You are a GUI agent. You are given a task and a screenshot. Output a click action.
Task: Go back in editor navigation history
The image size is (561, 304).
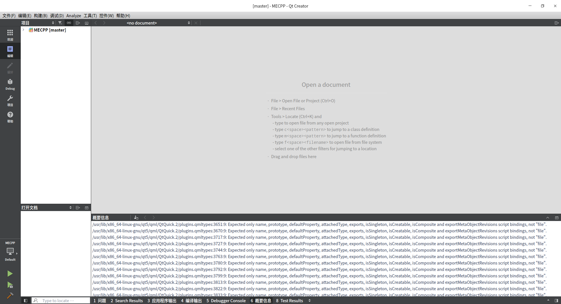96,23
